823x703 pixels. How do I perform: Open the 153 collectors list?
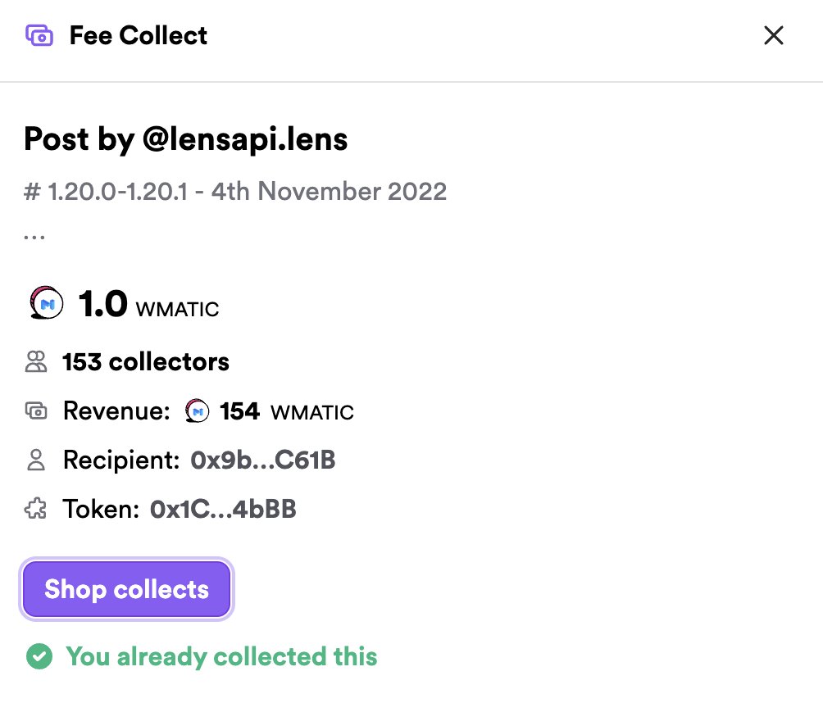tap(146, 362)
